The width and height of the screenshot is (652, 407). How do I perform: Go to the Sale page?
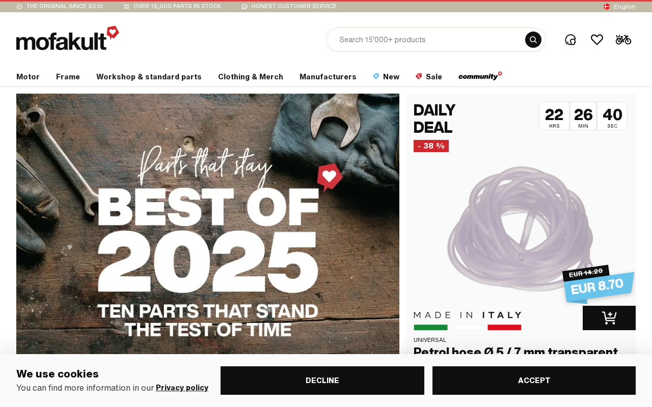click(429, 77)
